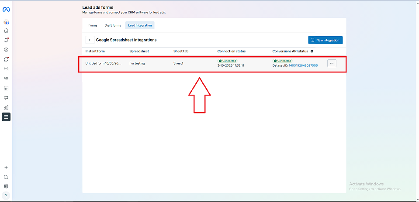Open the notifications bell icon
Screen dimensions: 419x202
[6, 40]
